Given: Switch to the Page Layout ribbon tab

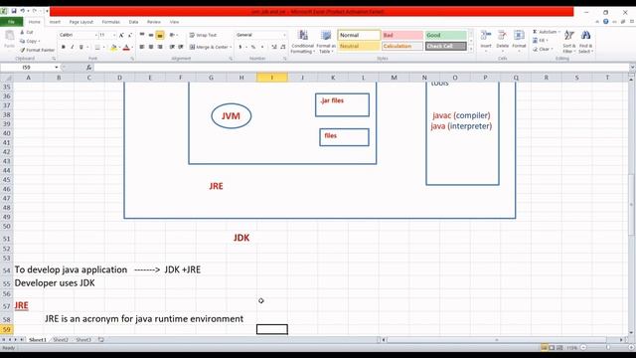Looking at the screenshot, I should point(81,22).
